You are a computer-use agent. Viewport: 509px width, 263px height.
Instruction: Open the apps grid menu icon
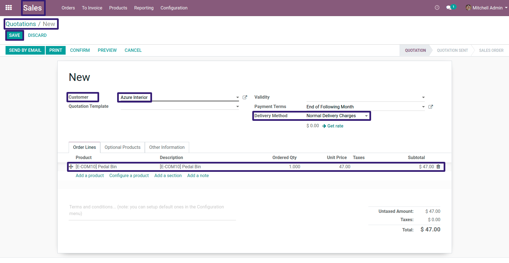[9, 8]
